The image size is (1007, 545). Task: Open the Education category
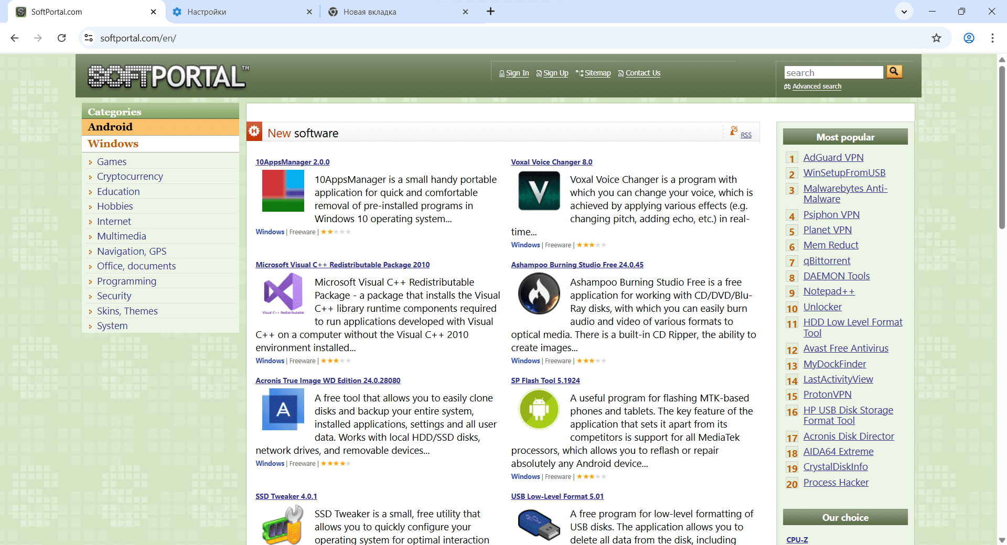coord(119,192)
